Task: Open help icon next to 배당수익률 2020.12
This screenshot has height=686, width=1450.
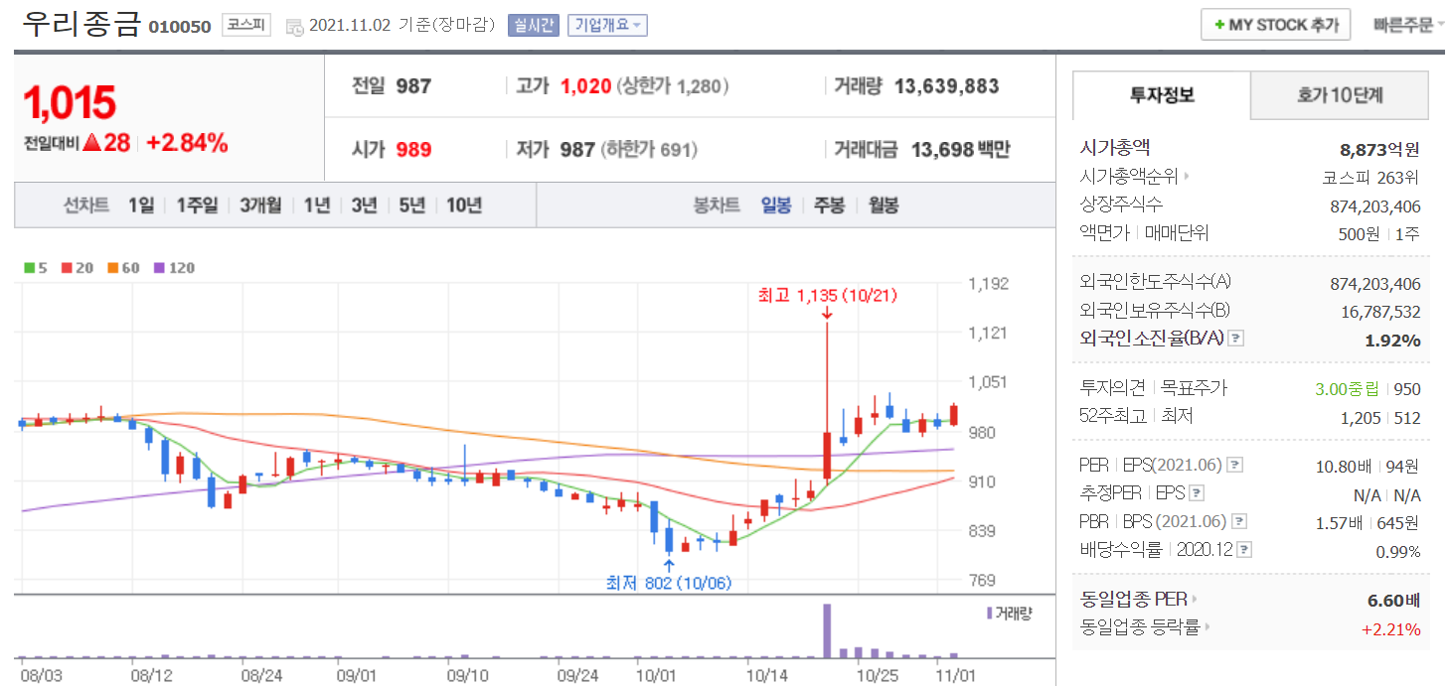Action: pyautogui.click(x=1244, y=549)
